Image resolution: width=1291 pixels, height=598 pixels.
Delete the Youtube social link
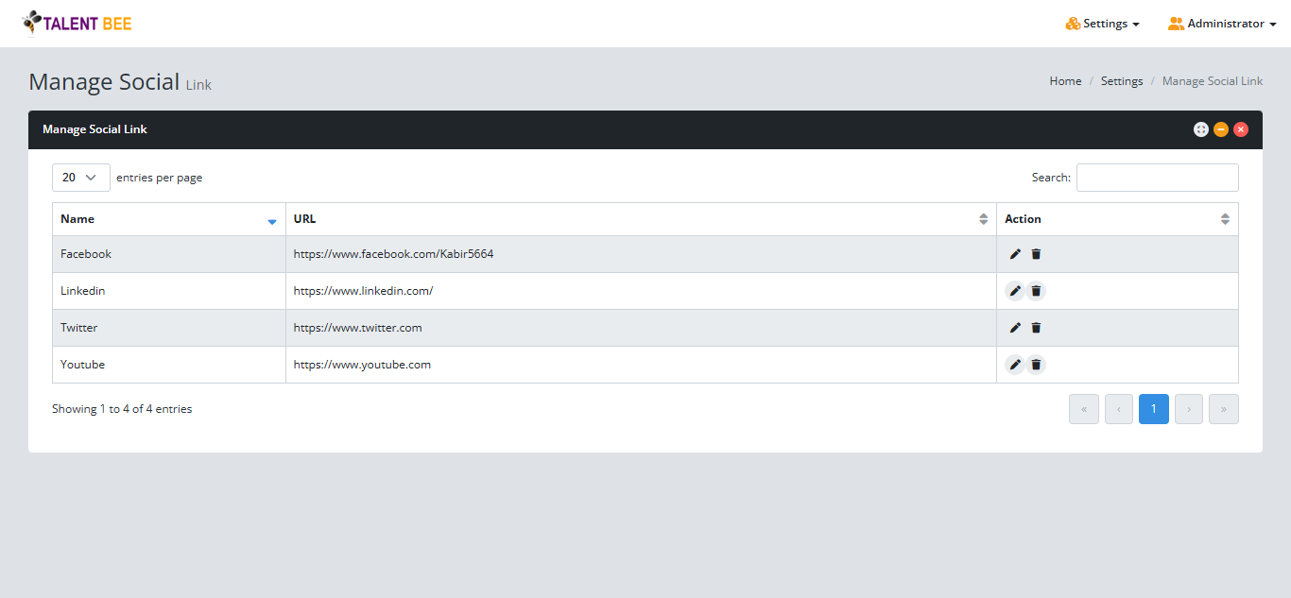click(1036, 364)
